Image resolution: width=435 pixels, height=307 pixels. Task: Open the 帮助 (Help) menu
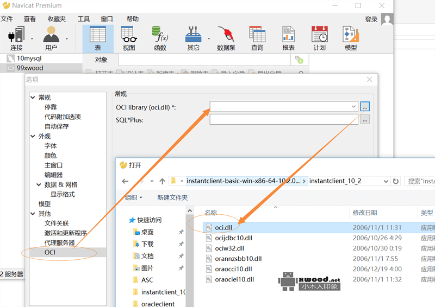[x=133, y=19]
